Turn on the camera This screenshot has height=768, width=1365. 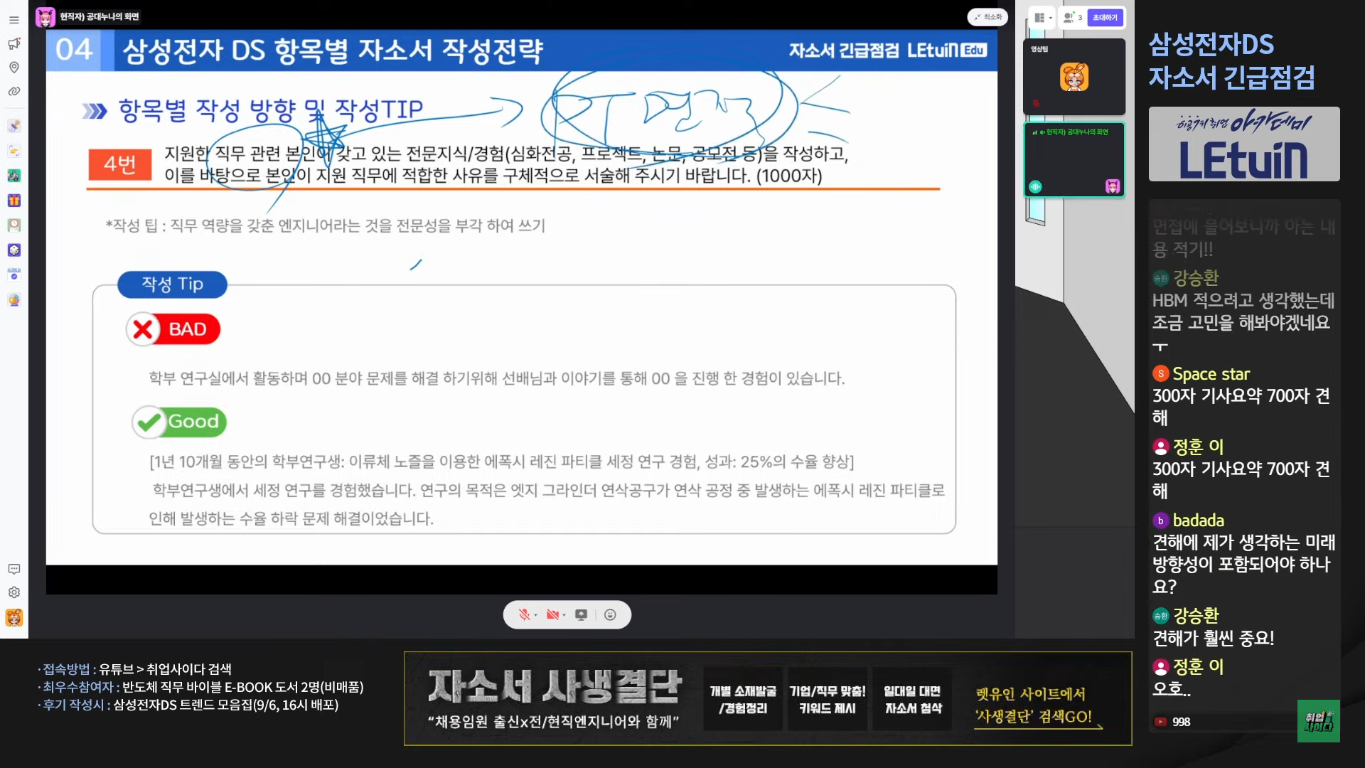coord(552,615)
